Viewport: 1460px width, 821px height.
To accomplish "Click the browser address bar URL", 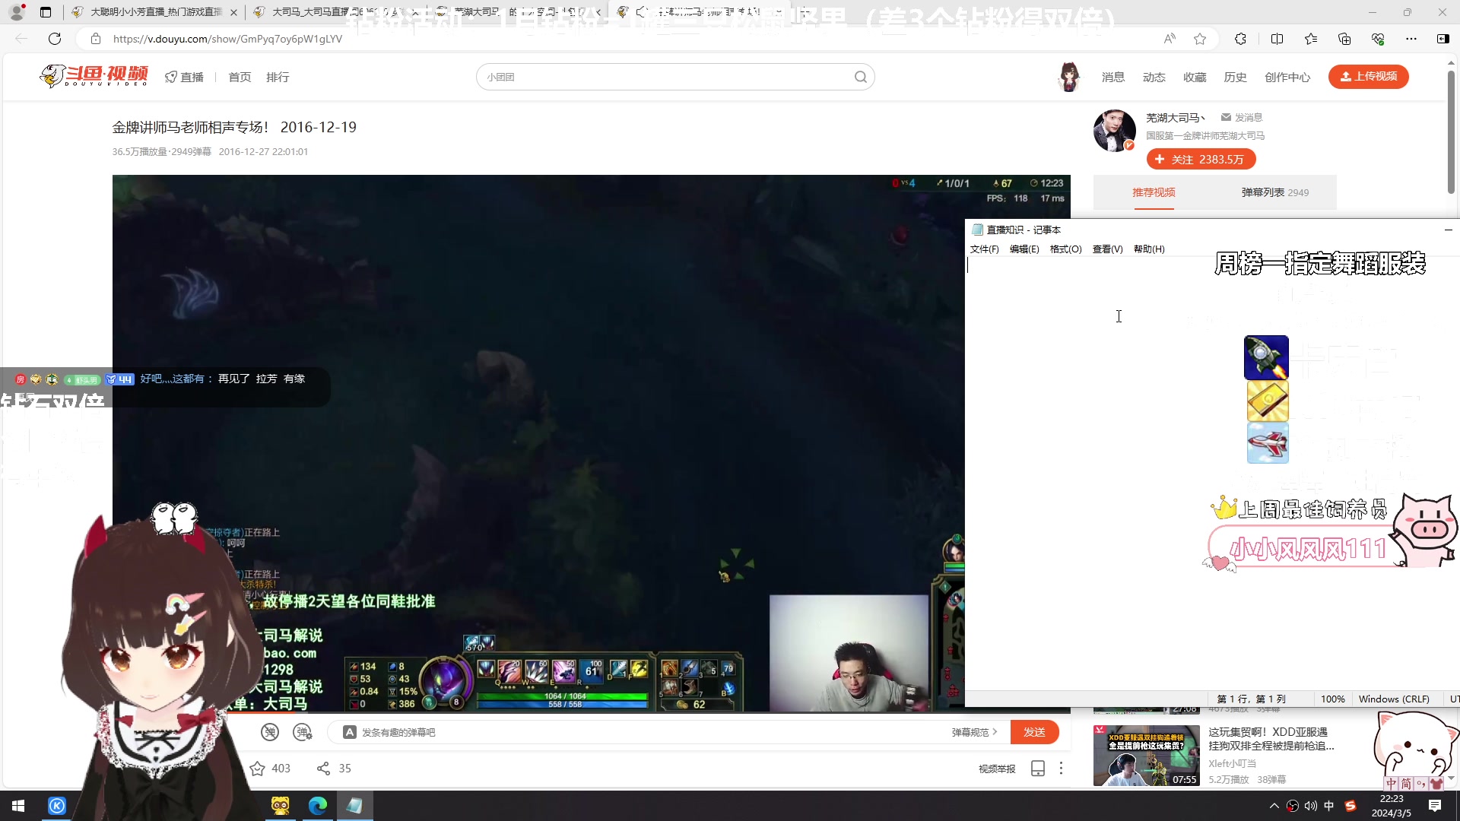I will [227, 39].
